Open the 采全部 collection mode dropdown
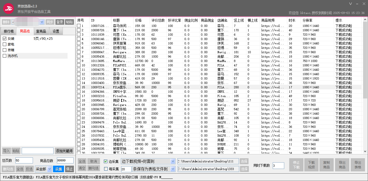This screenshot has height=181, width=368. tap(49, 169)
